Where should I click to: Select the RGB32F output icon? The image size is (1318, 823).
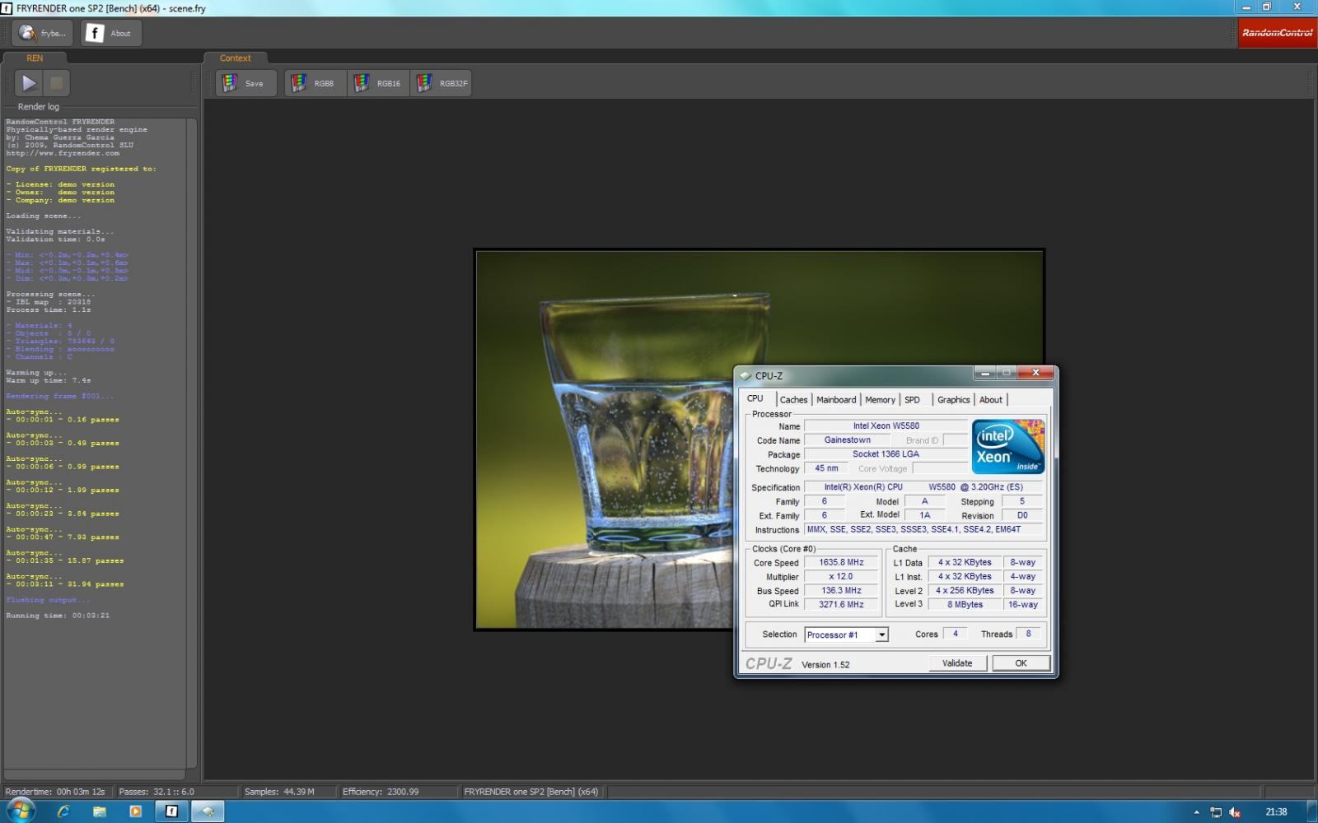point(442,83)
